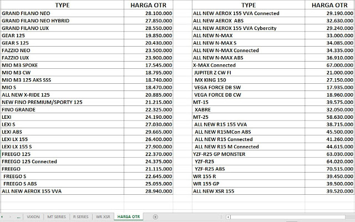This screenshot has height=222, width=355.
Task: Select the GEAR S 125 cell
Action: tap(62, 43)
